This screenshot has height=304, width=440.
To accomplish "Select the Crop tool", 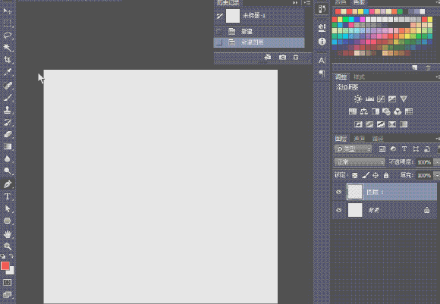I will coord(8,60).
